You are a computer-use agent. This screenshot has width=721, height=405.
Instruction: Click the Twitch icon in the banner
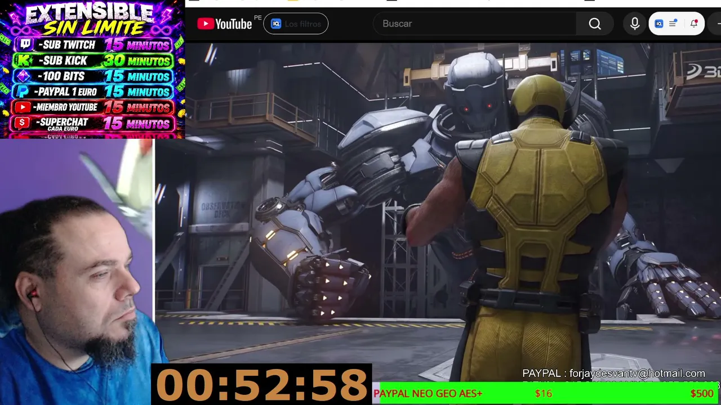click(x=25, y=44)
